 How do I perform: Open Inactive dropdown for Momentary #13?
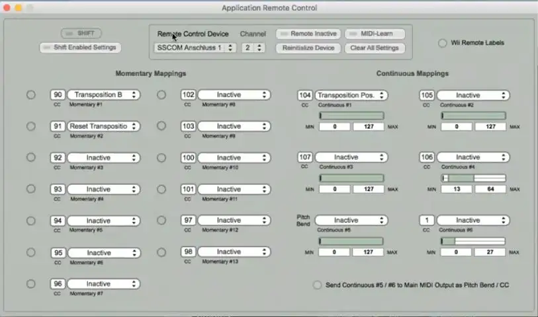(234, 252)
